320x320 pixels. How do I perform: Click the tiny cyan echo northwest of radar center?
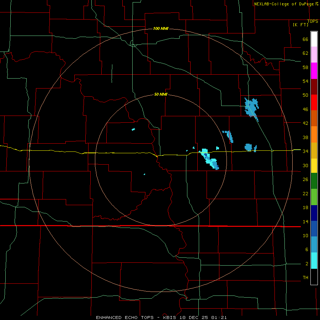[x=133, y=129]
